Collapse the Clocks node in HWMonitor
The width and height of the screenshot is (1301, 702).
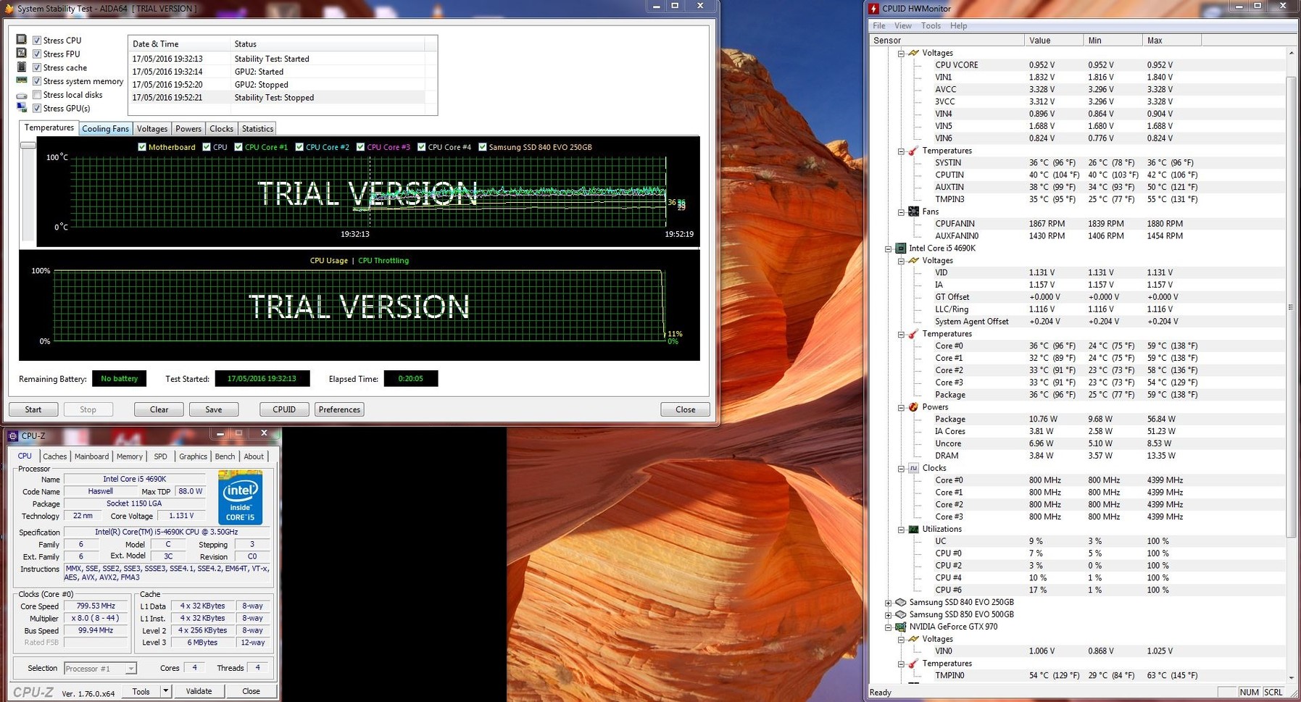pyautogui.click(x=901, y=469)
